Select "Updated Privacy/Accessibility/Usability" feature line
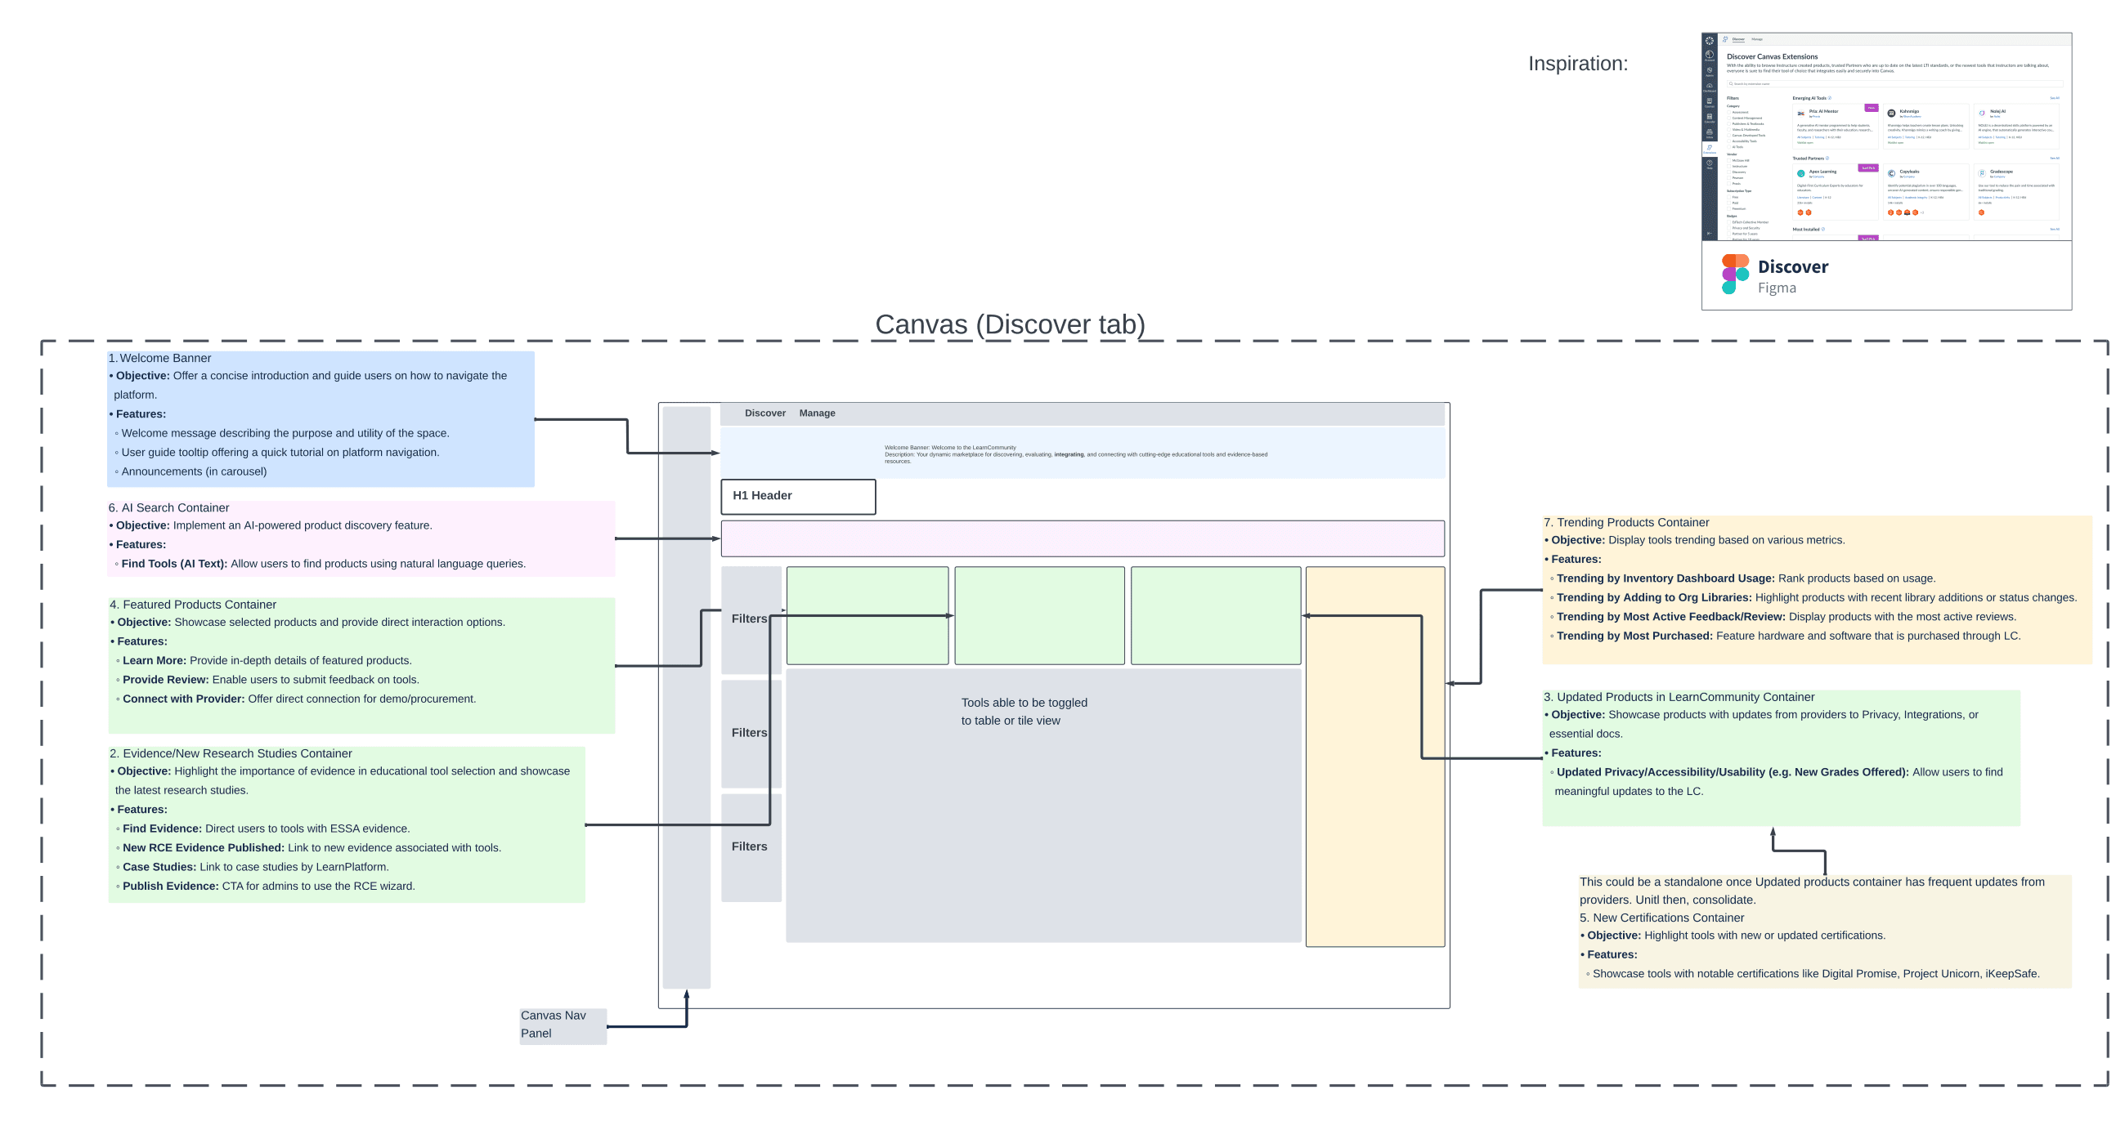The image size is (2116, 1139). pos(1777,782)
